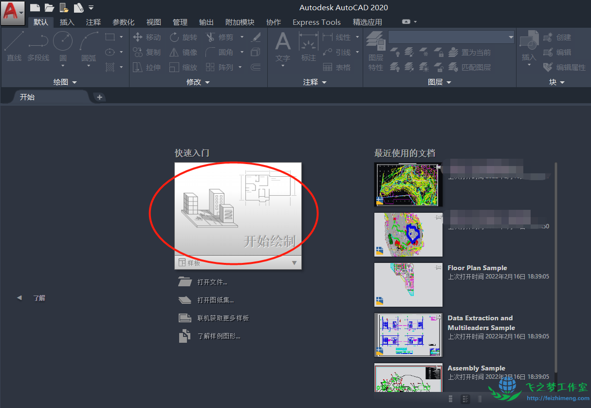Open the layer name combo box

451,37
